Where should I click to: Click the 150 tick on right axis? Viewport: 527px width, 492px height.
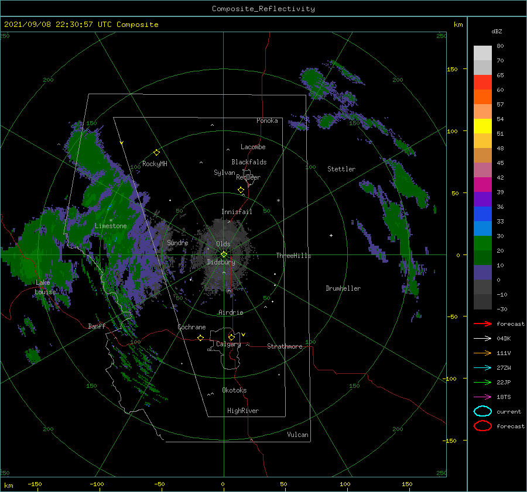[452, 69]
